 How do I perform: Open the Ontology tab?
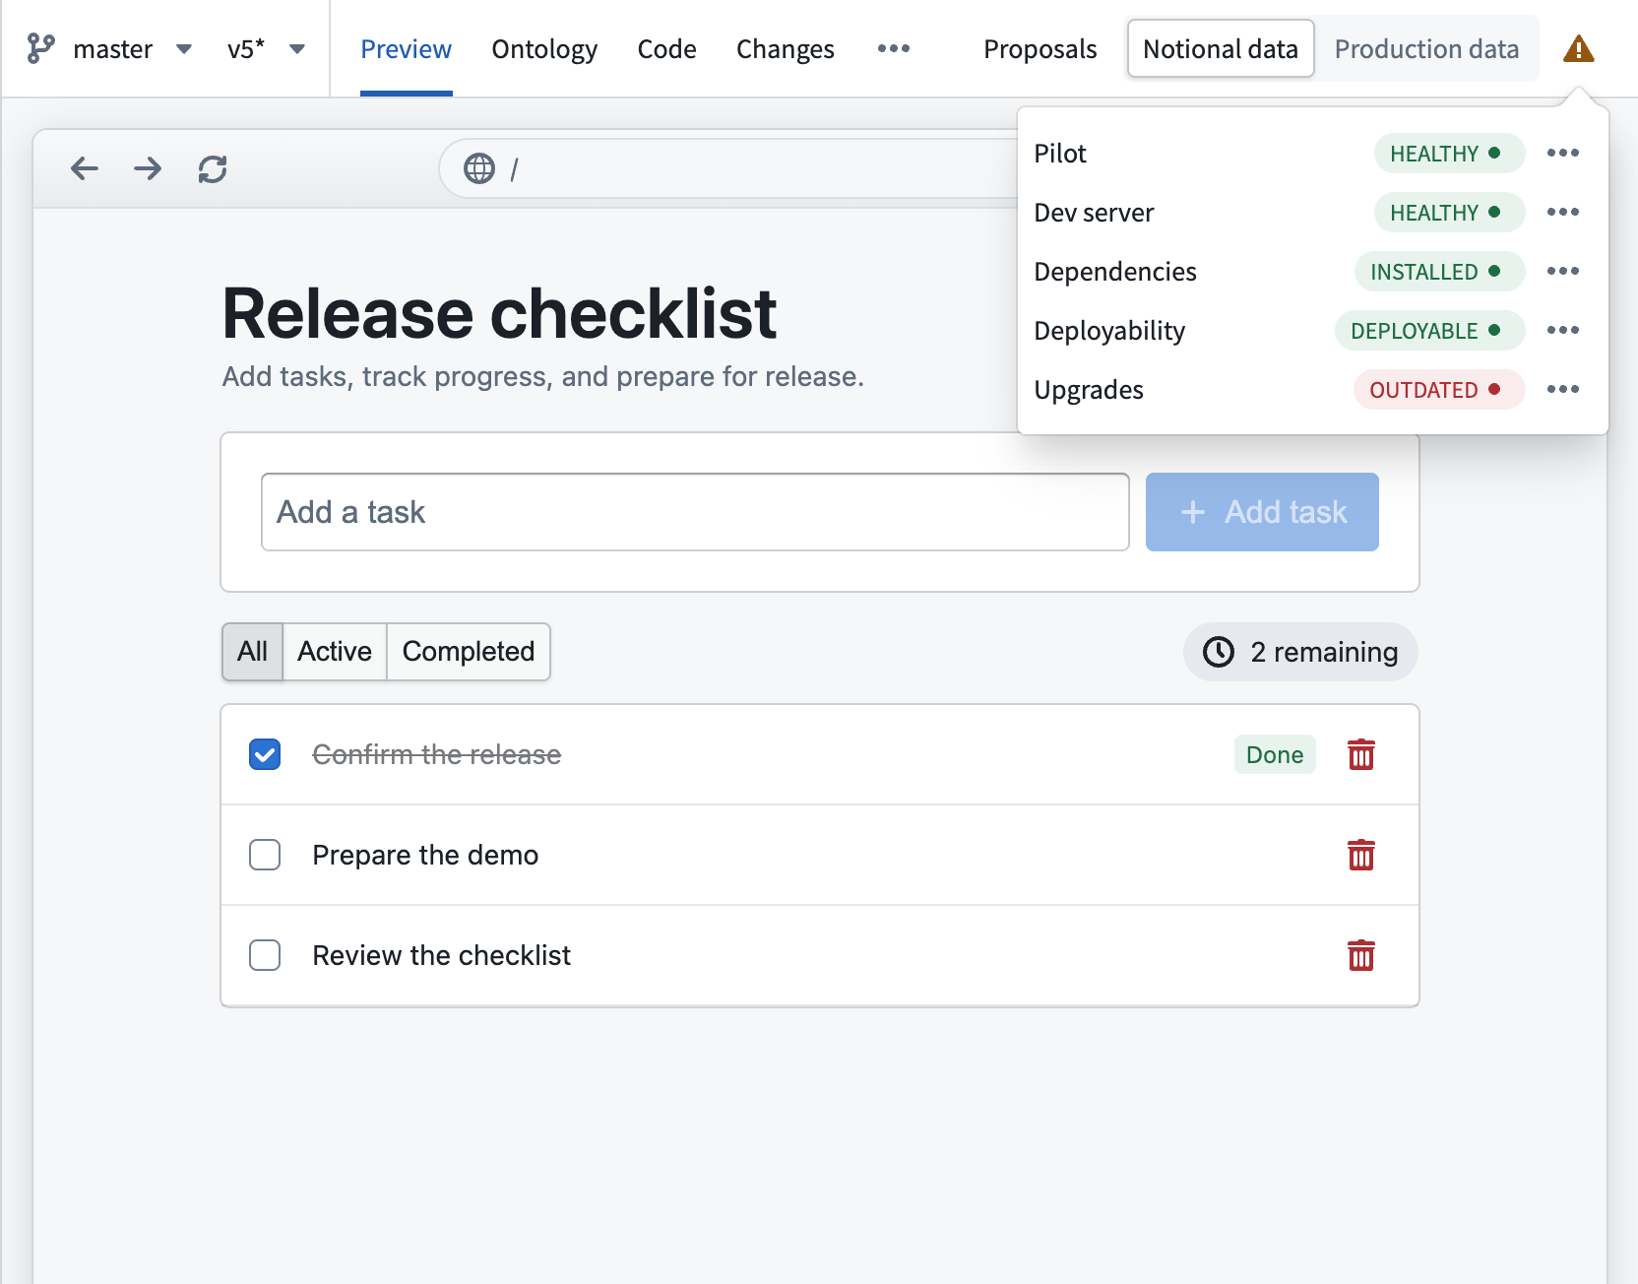pos(544,48)
